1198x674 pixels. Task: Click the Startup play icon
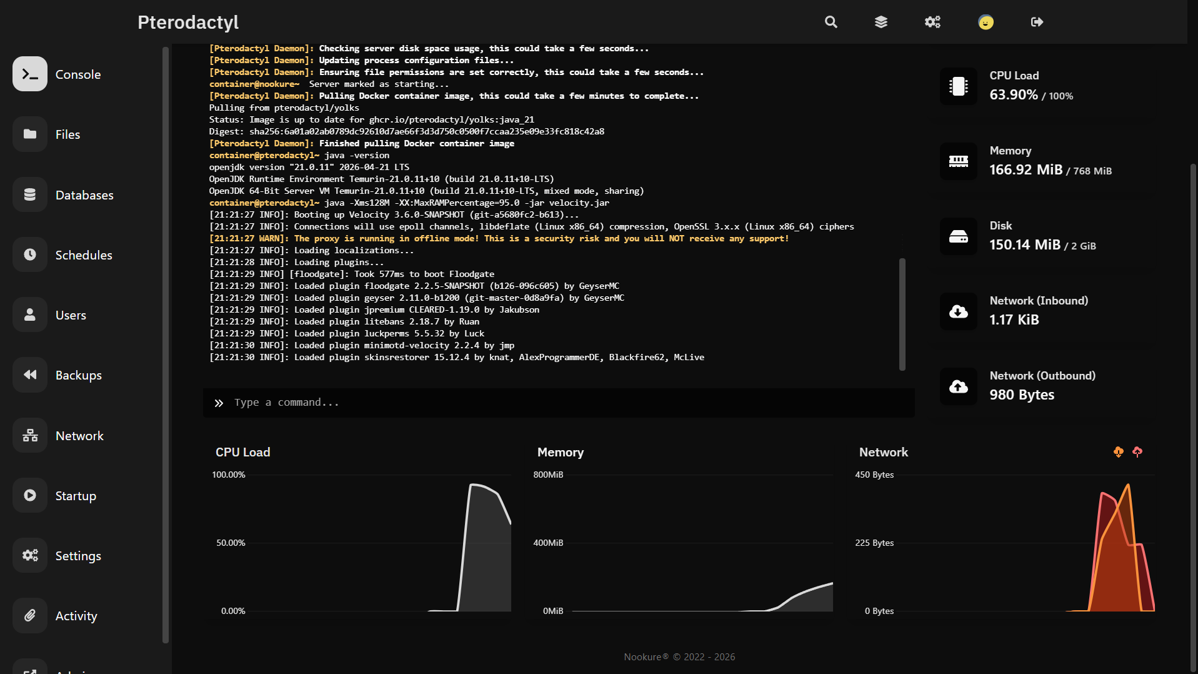[x=30, y=495]
